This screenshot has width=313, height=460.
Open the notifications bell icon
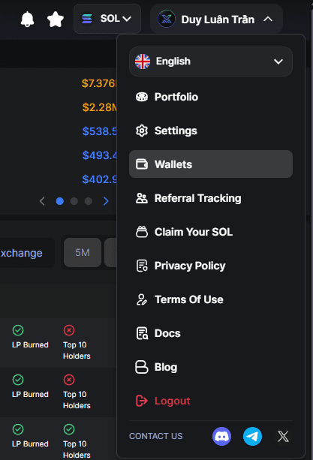tap(27, 20)
